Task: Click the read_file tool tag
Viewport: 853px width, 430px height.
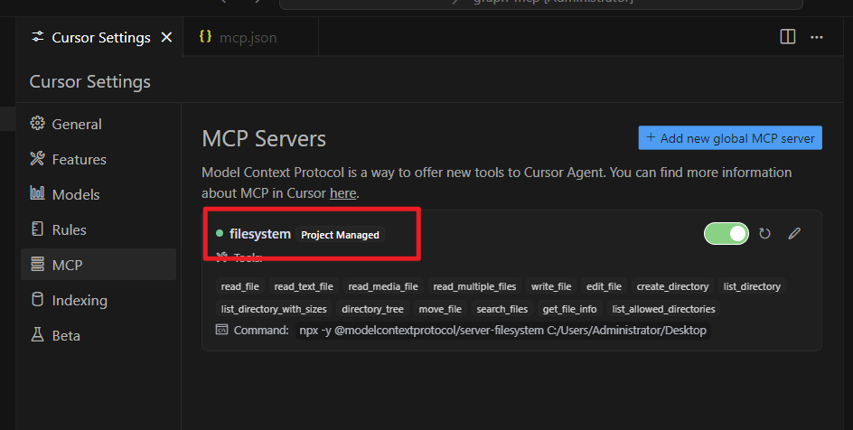Action: coord(240,286)
